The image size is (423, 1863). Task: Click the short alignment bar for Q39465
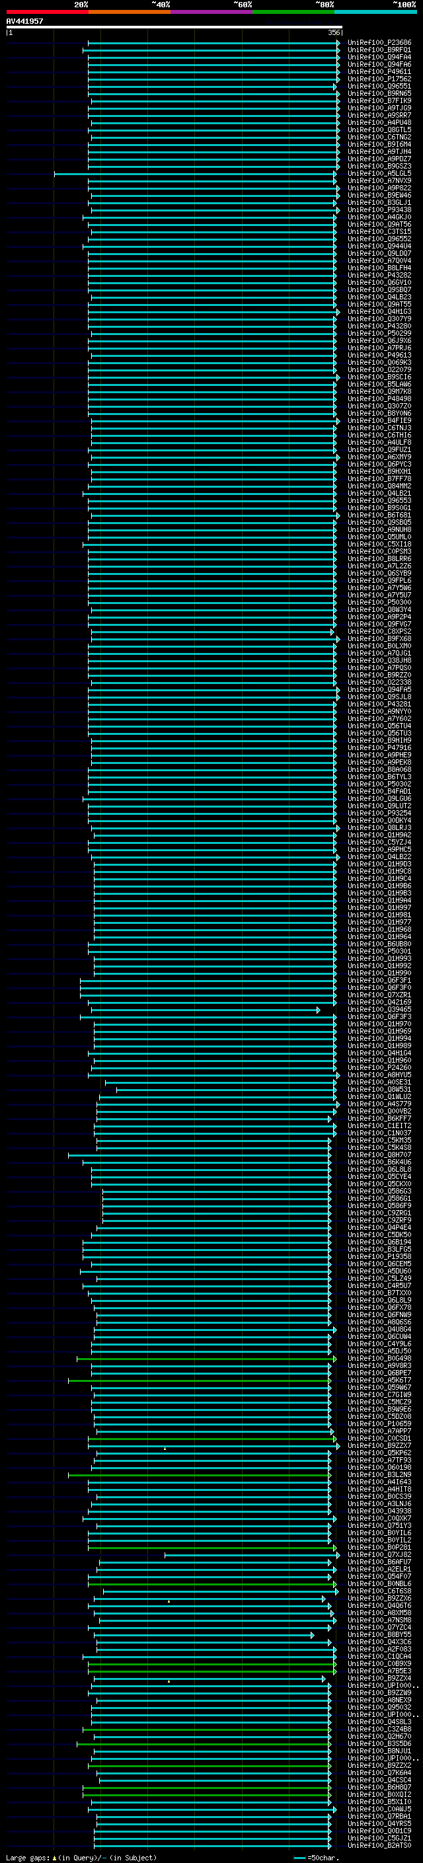205,1010
